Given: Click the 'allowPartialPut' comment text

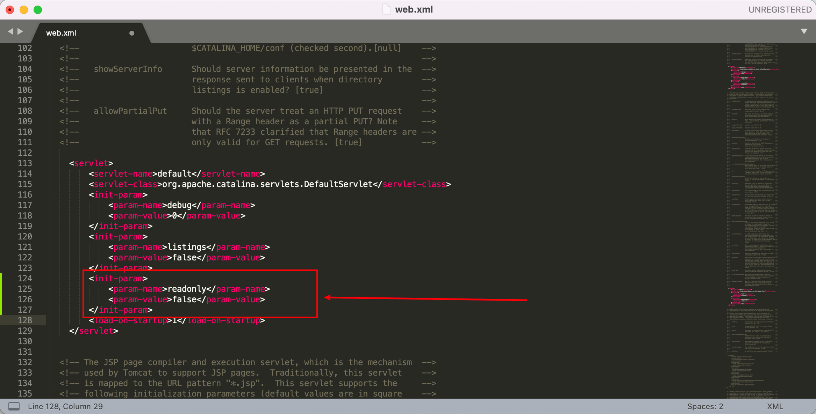Looking at the screenshot, I should click(130, 111).
